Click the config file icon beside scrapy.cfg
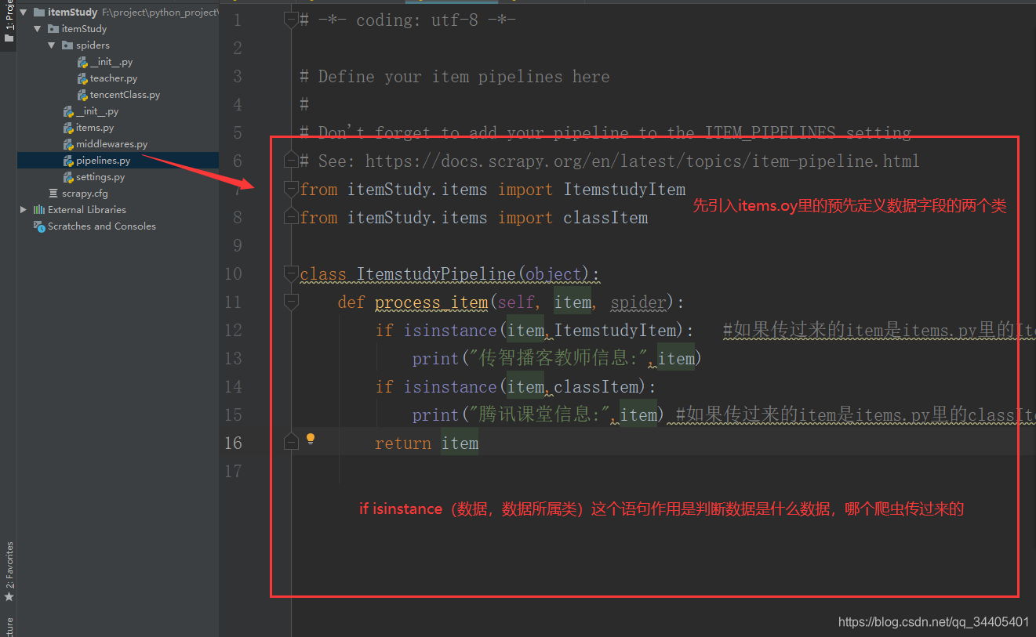The width and height of the screenshot is (1036, 637). pos(53,194)
